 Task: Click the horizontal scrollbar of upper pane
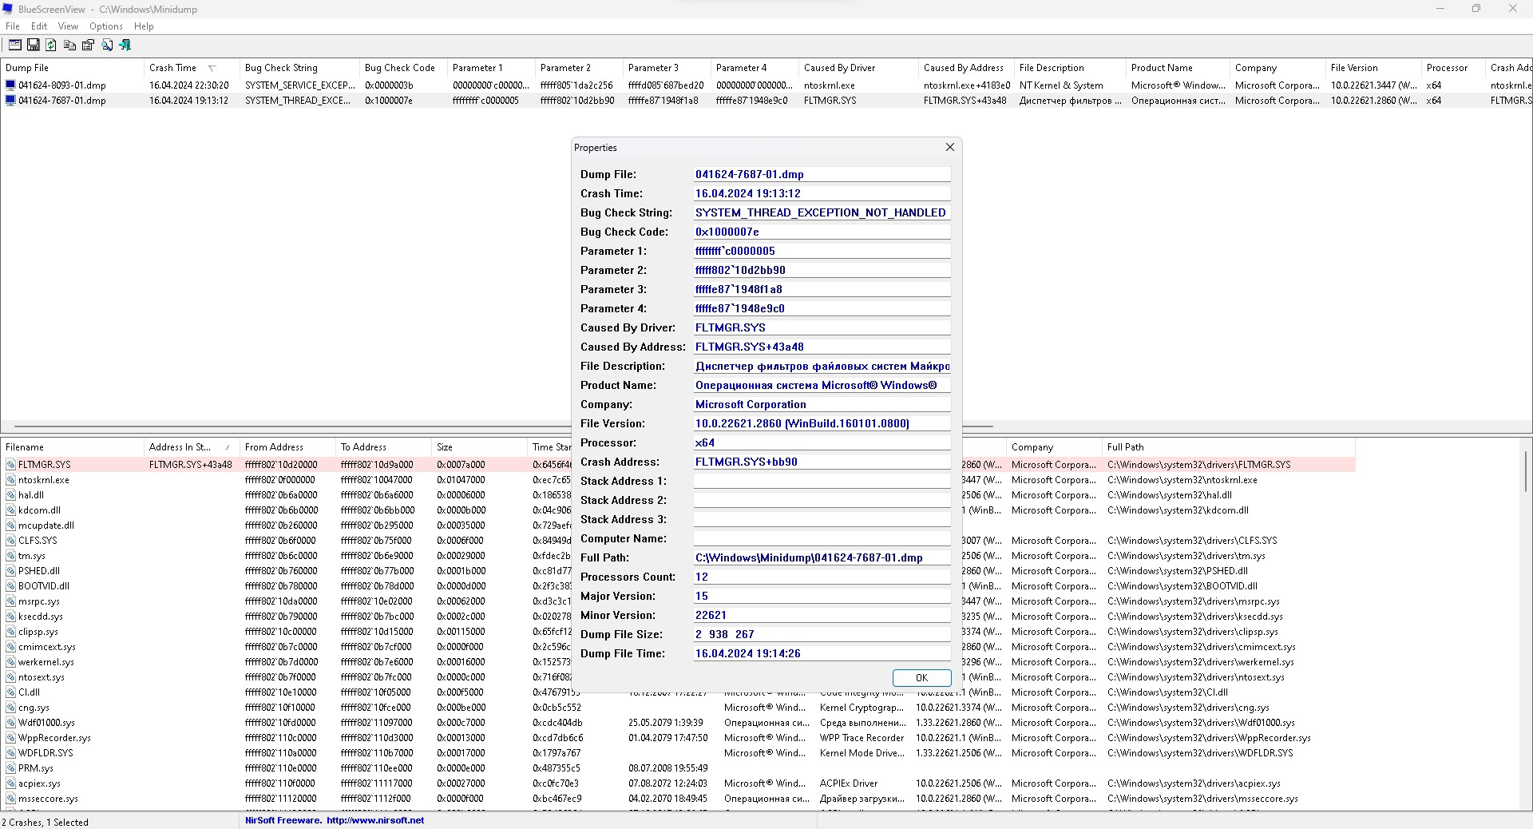(503, 426)
